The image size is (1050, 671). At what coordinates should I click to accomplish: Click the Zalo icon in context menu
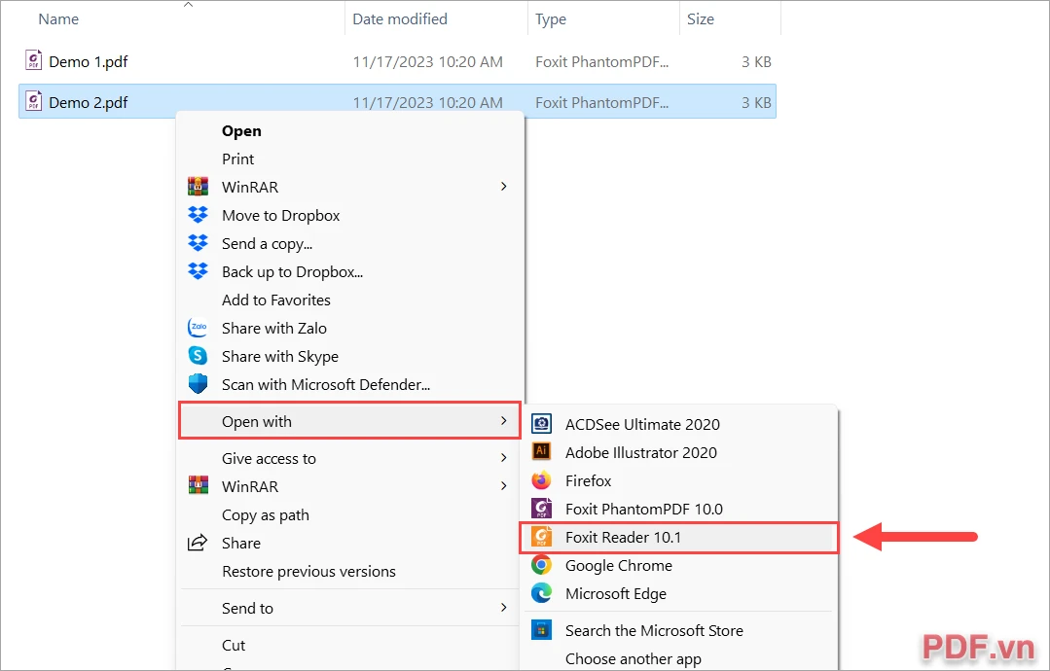(199, 328)
